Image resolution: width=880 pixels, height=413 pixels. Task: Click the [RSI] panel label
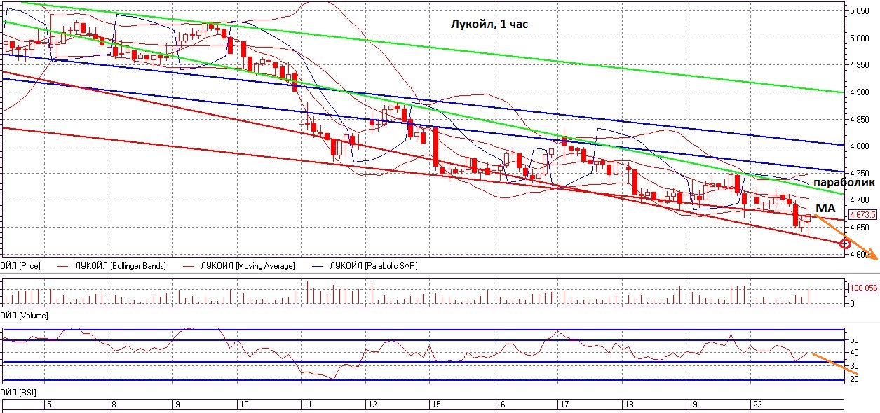28,391
